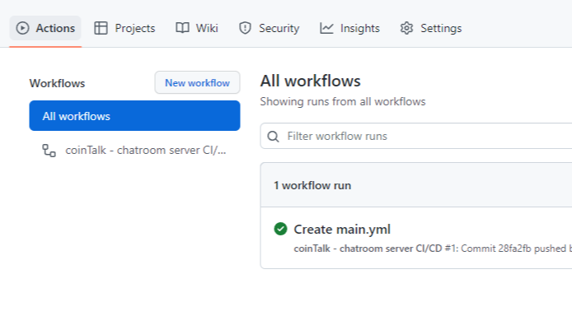Image resolution: width=572 pixels, height=330 pixels.
Task: Open repository Settings tab
Action: [431, 28]
